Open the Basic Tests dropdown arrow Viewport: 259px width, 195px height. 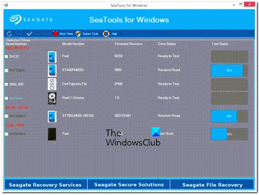coord(50,34)
